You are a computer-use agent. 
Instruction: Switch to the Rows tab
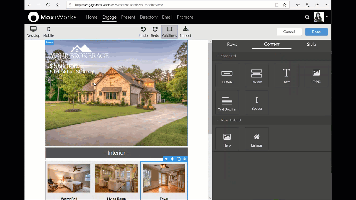tap(232, 44)
